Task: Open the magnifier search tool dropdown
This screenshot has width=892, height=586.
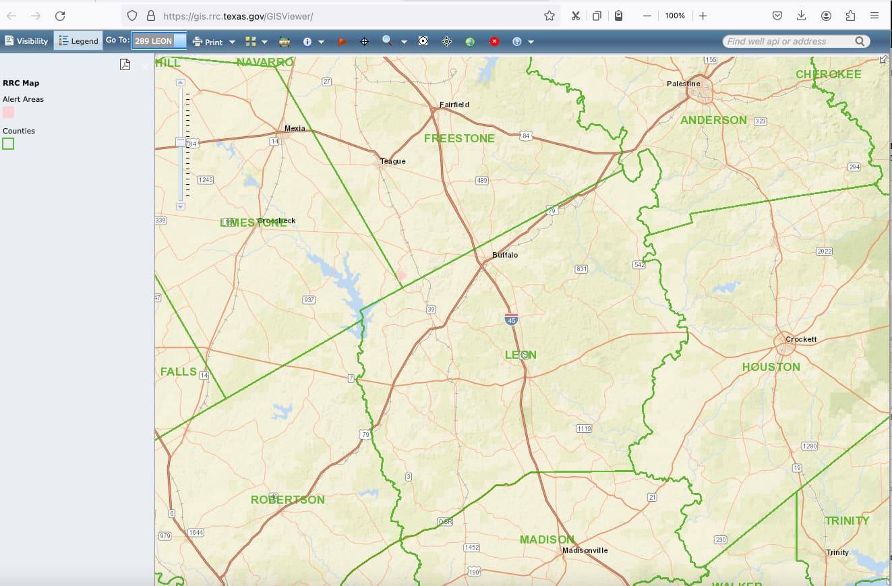Action: click(404, 42)
